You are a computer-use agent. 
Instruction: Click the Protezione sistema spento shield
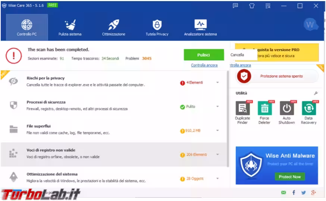(244, 76)
